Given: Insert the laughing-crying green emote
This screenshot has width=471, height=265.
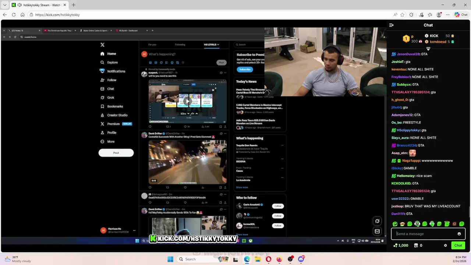Looking at the screenshot, I should [x=395, y=224].
